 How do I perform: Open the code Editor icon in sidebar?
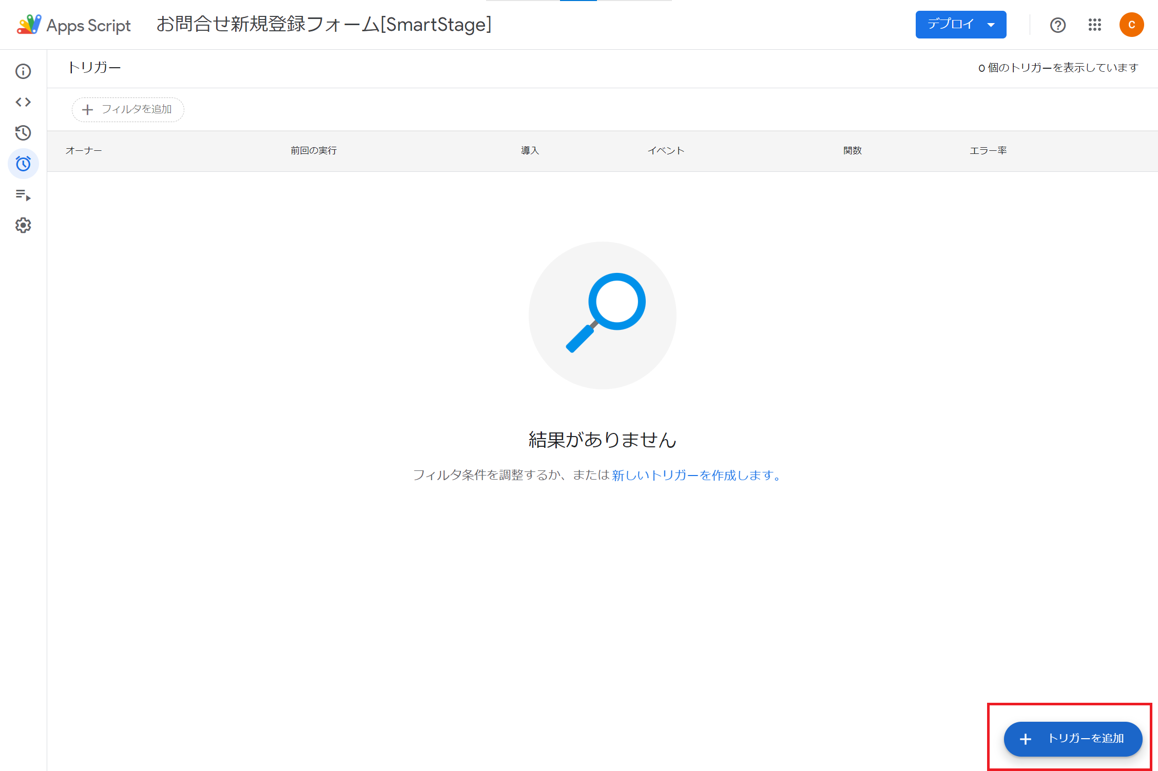click(x=23, y=102)
